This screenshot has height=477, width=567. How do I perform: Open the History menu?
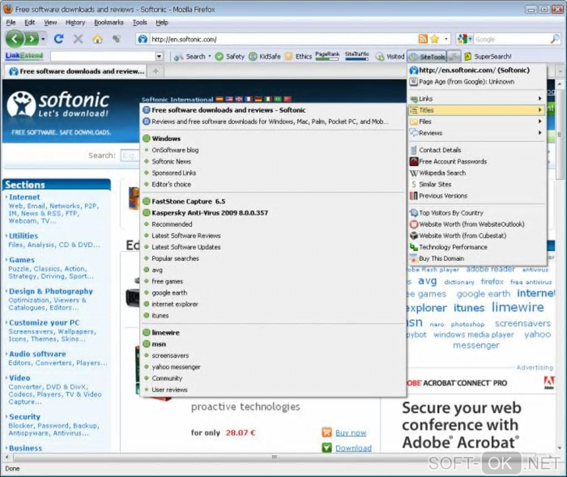75,22
